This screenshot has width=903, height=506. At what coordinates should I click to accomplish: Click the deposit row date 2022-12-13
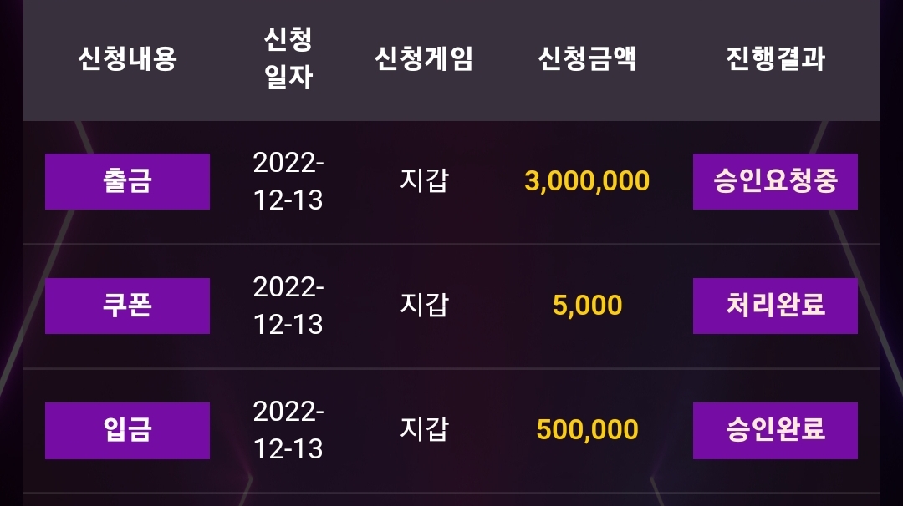pos(288,430)
